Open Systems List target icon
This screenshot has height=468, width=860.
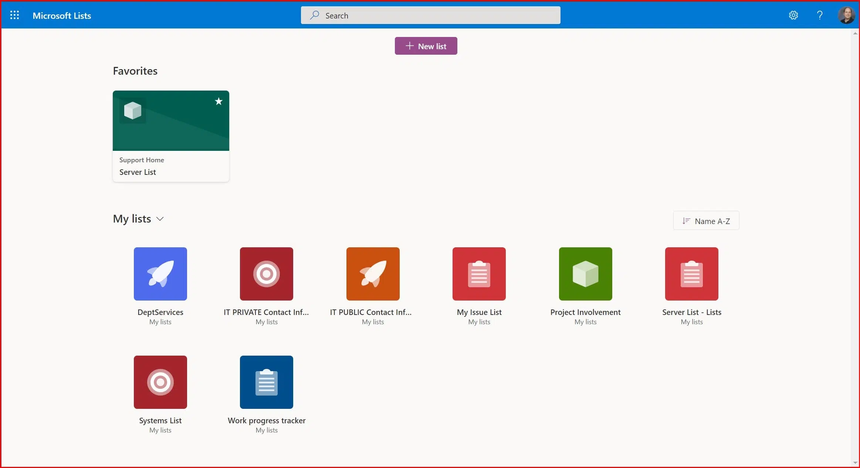(160, 382)
